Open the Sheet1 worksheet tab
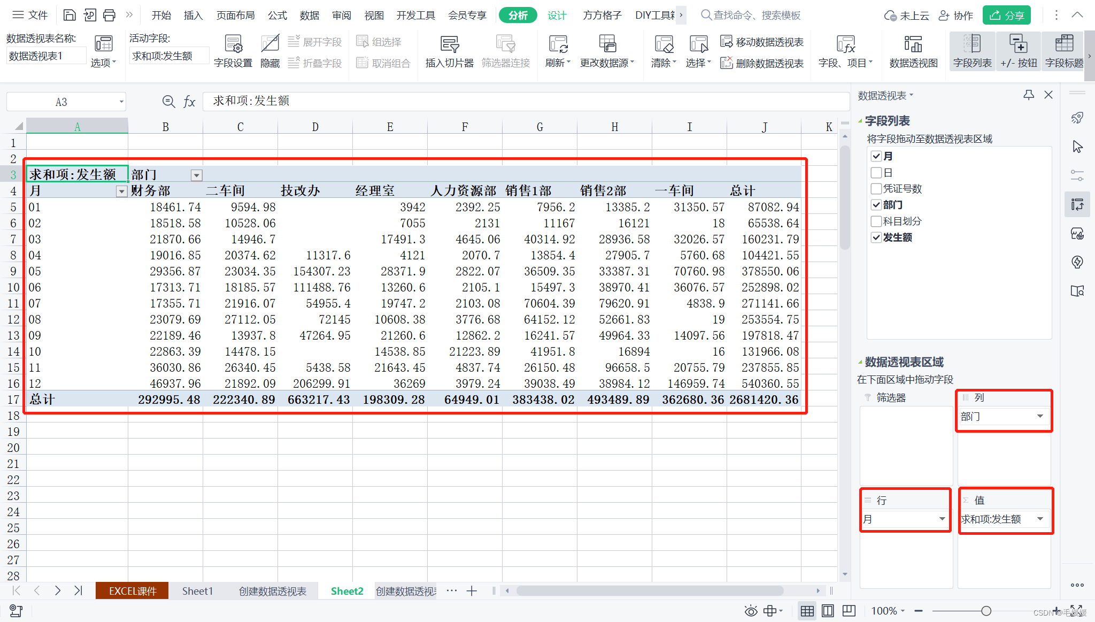1095x622 pixels. [x=197, y=591]
